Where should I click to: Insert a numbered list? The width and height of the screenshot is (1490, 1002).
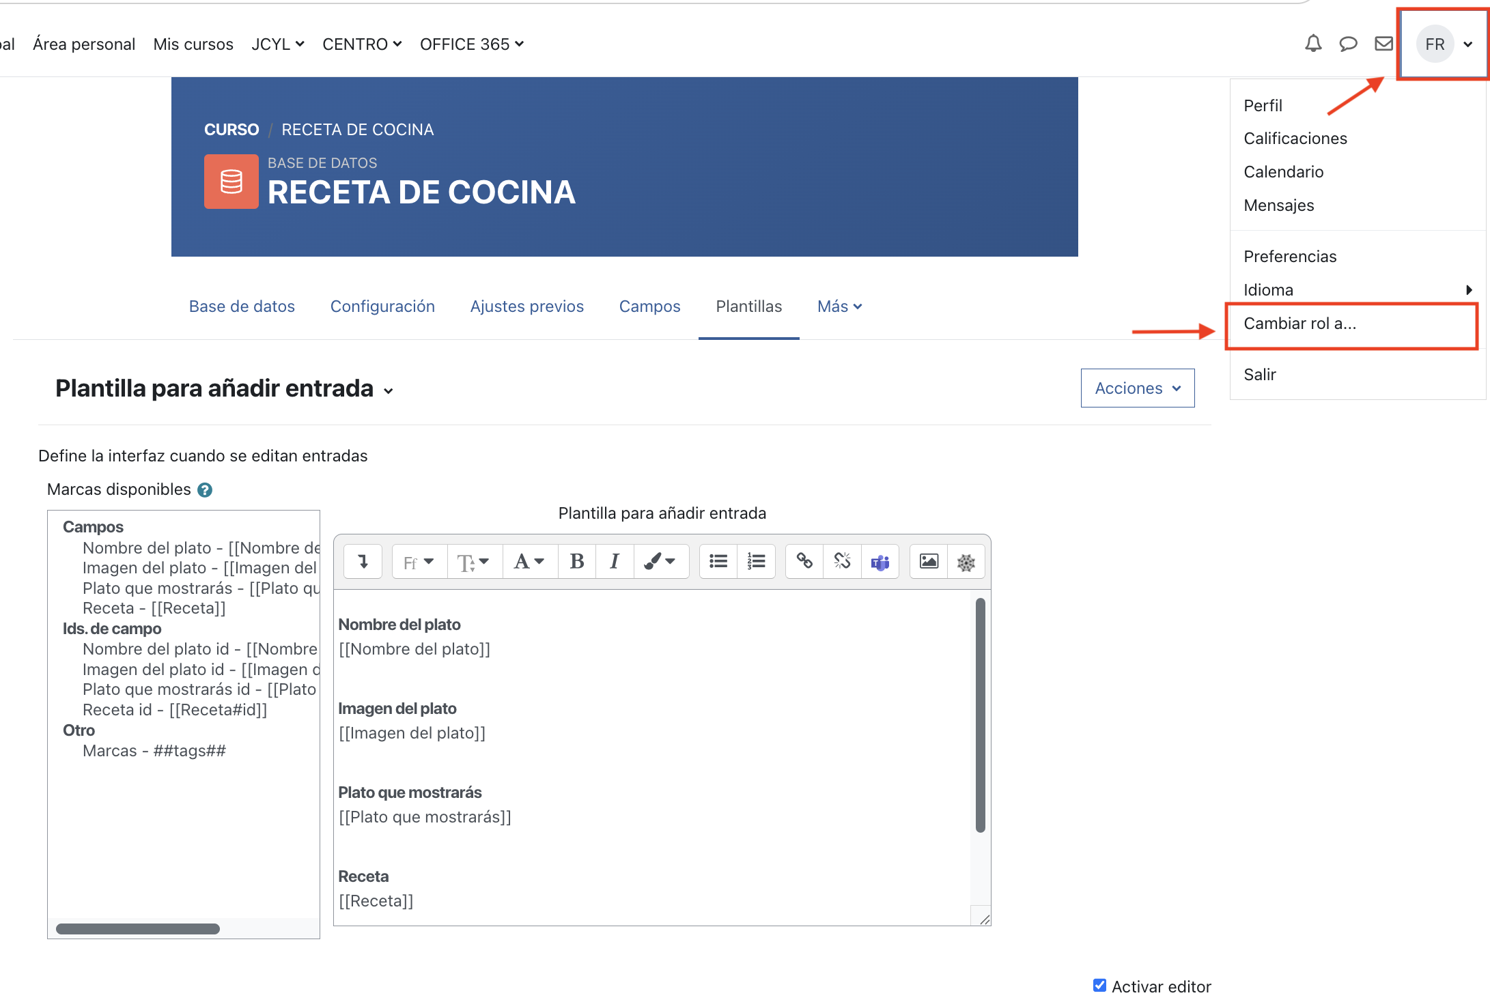756,561
